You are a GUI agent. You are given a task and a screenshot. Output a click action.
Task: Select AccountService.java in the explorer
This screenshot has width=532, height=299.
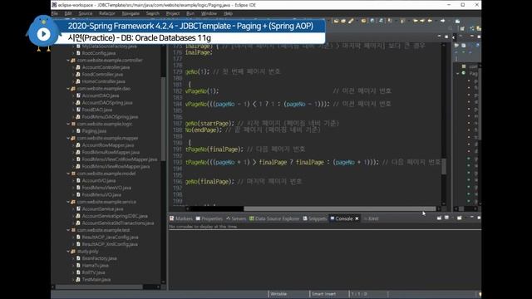(102, 208)
